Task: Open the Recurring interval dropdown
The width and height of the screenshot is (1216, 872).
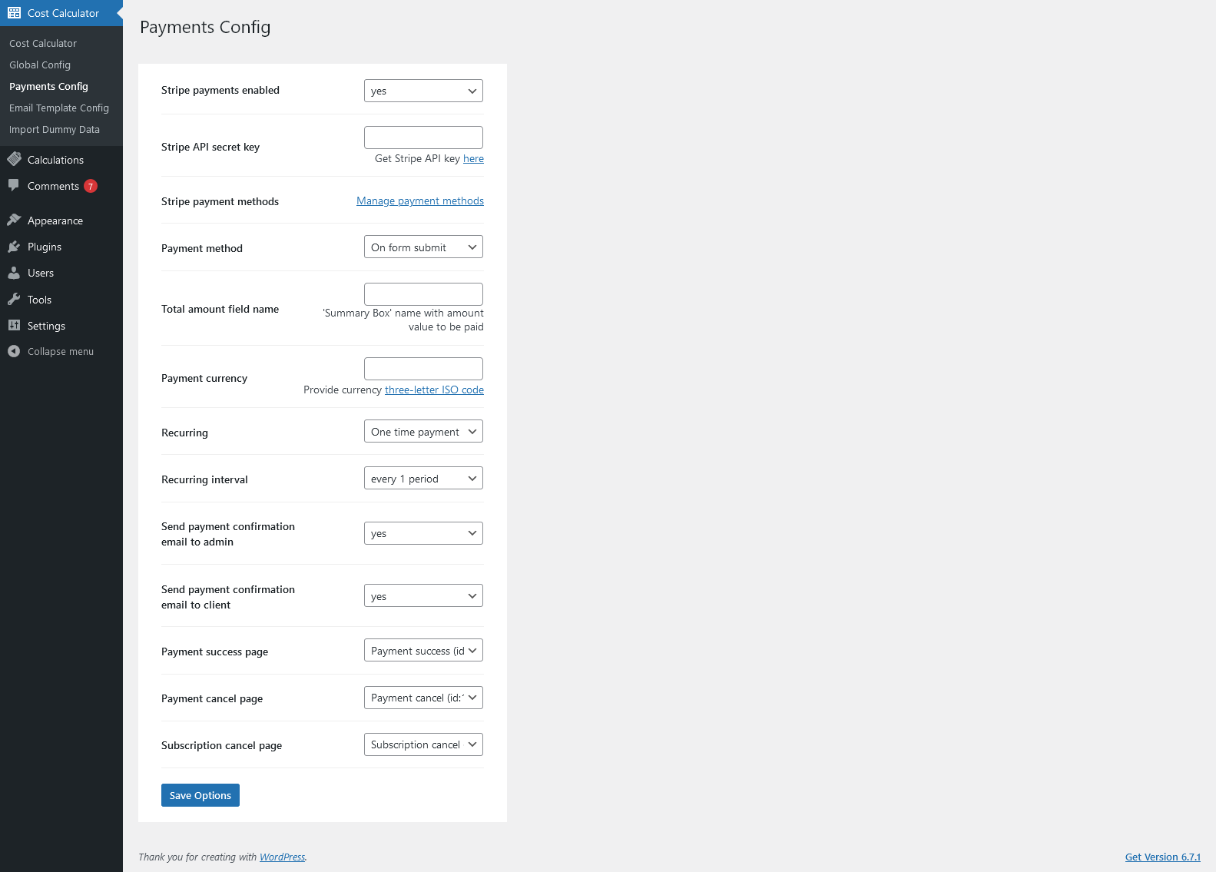Action: pos(423,479)
